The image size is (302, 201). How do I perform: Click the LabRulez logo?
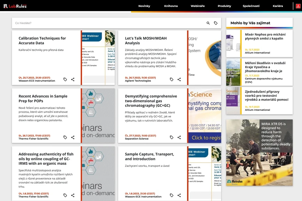click(15, 6)
